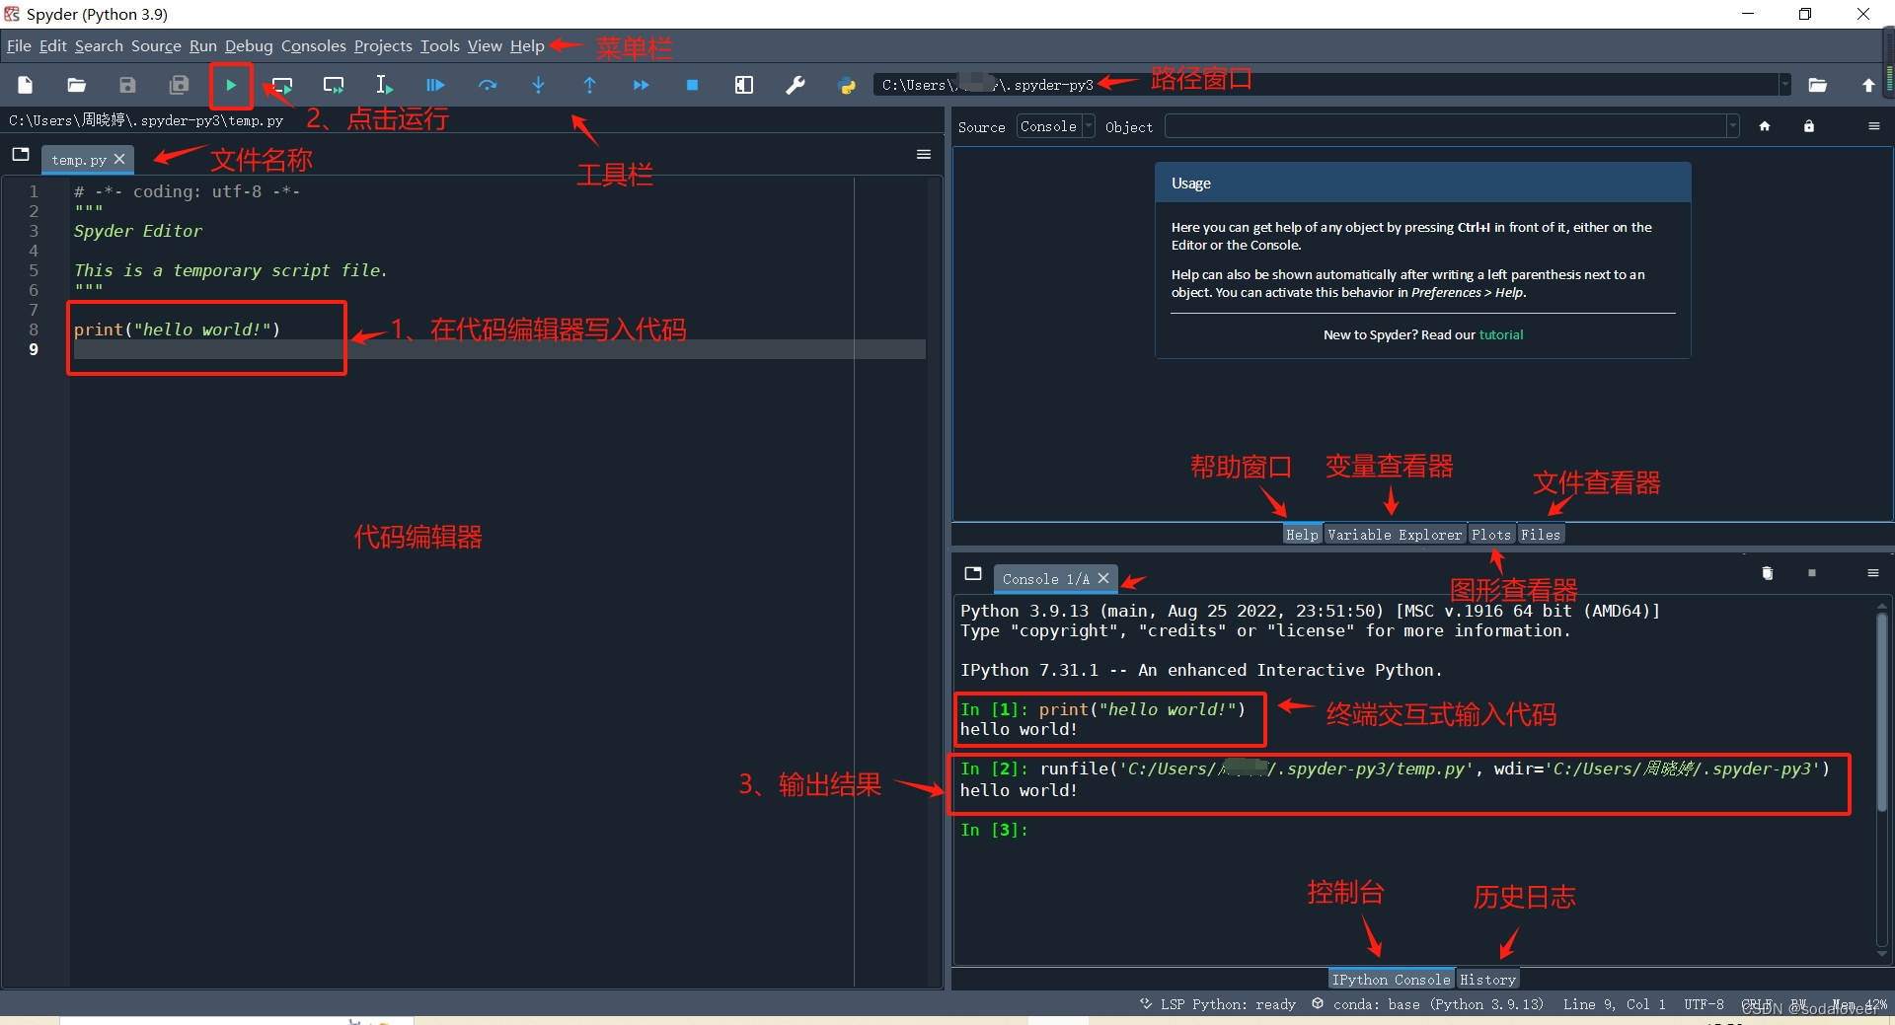Image resolution: width=1895 pixels, height=1025 pixels.
Task: Open Preferences with the wrench icon
Action: click(x=796, y=85)
